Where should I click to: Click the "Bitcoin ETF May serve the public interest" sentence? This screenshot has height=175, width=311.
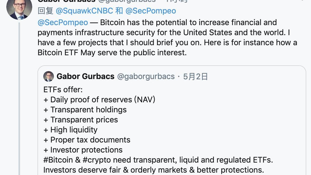112,52
